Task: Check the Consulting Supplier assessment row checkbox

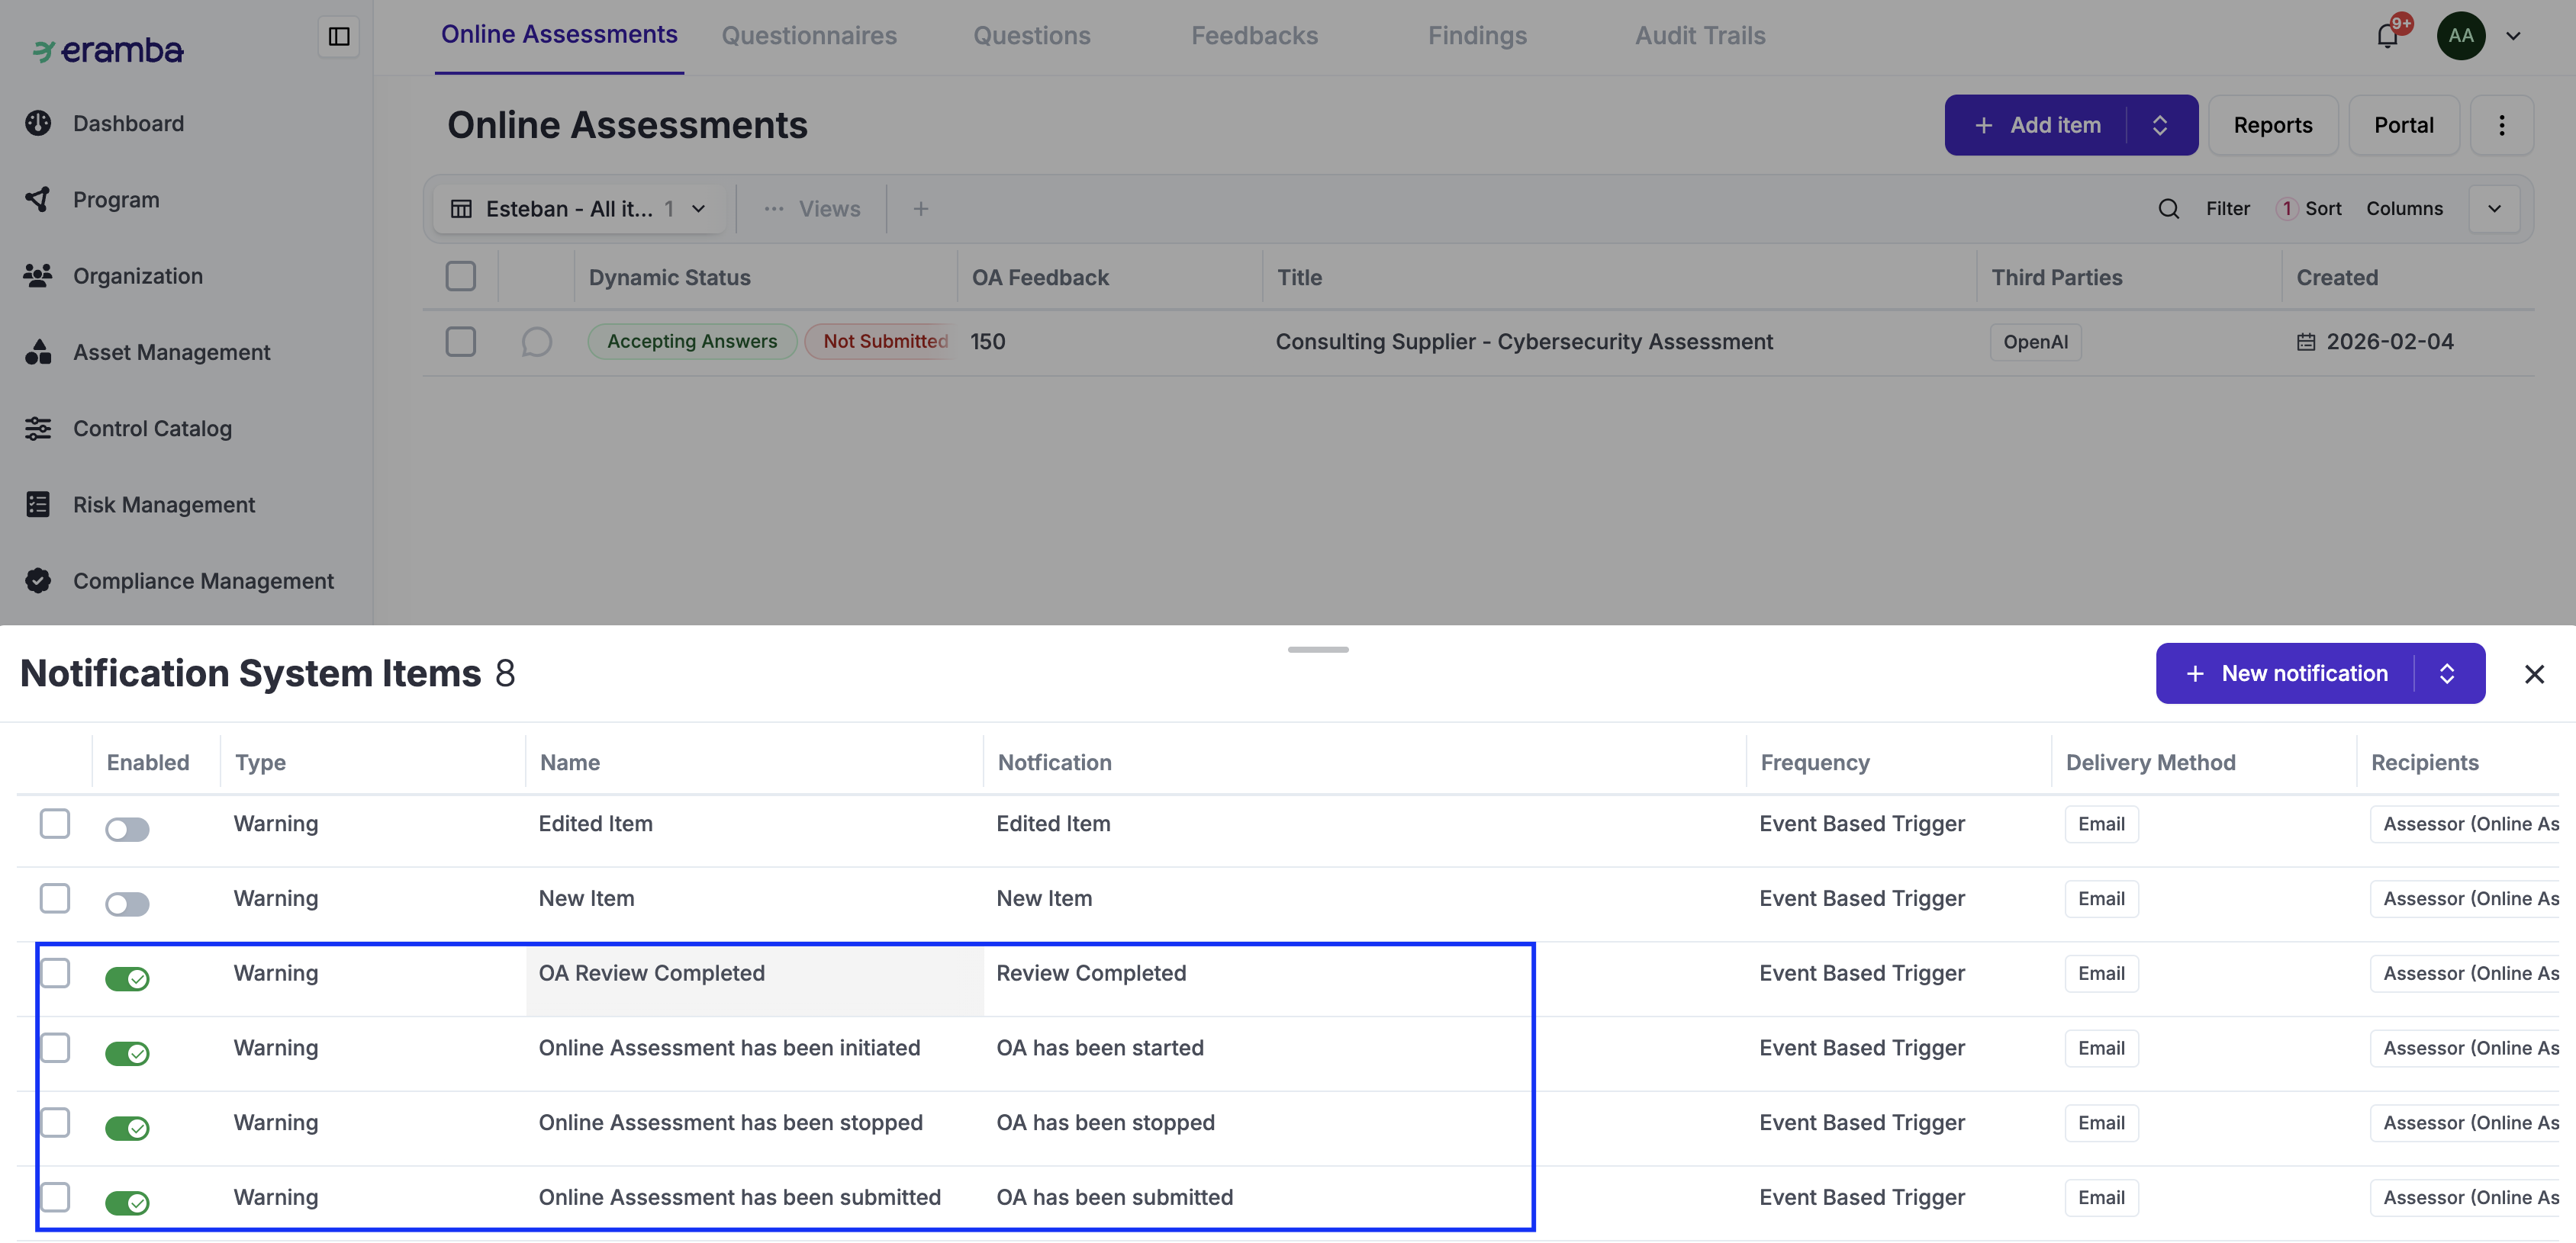Action: tap(460, 342)
